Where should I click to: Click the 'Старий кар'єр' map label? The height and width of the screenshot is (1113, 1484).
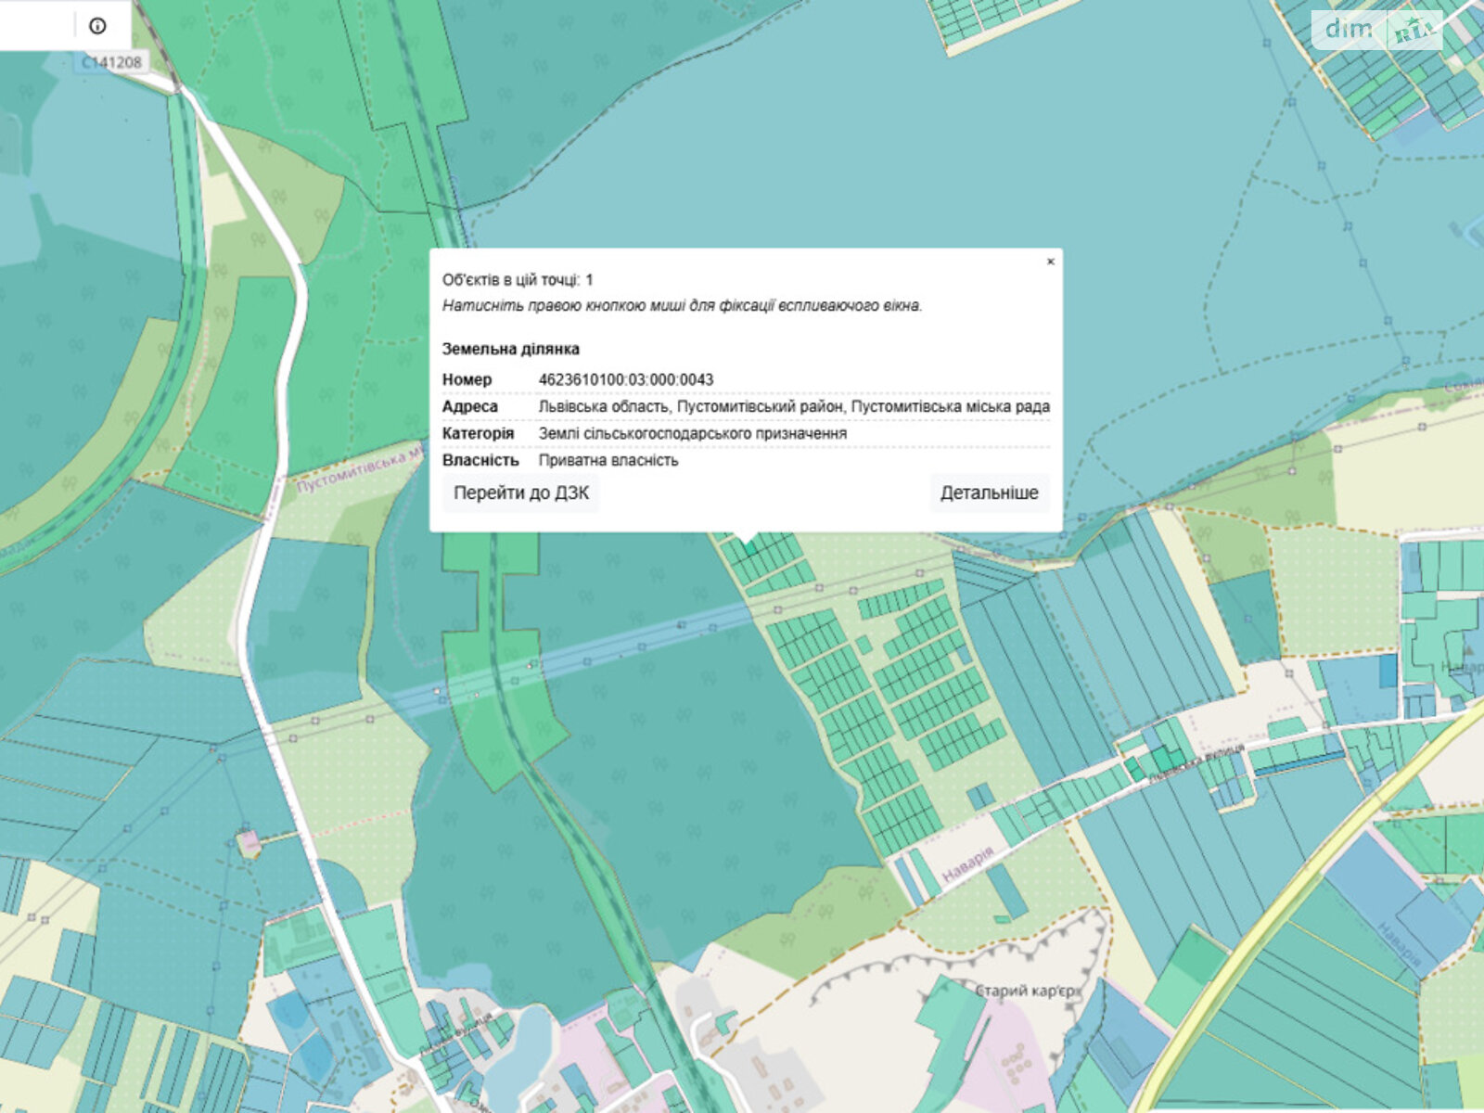[x=1028, y=991]
